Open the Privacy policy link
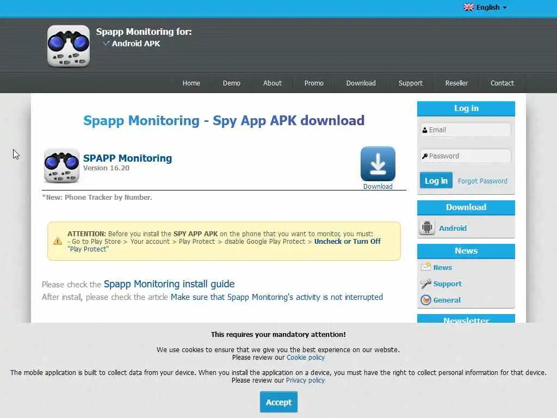Screen dimensions: 557x418 [x=305, y=380]
